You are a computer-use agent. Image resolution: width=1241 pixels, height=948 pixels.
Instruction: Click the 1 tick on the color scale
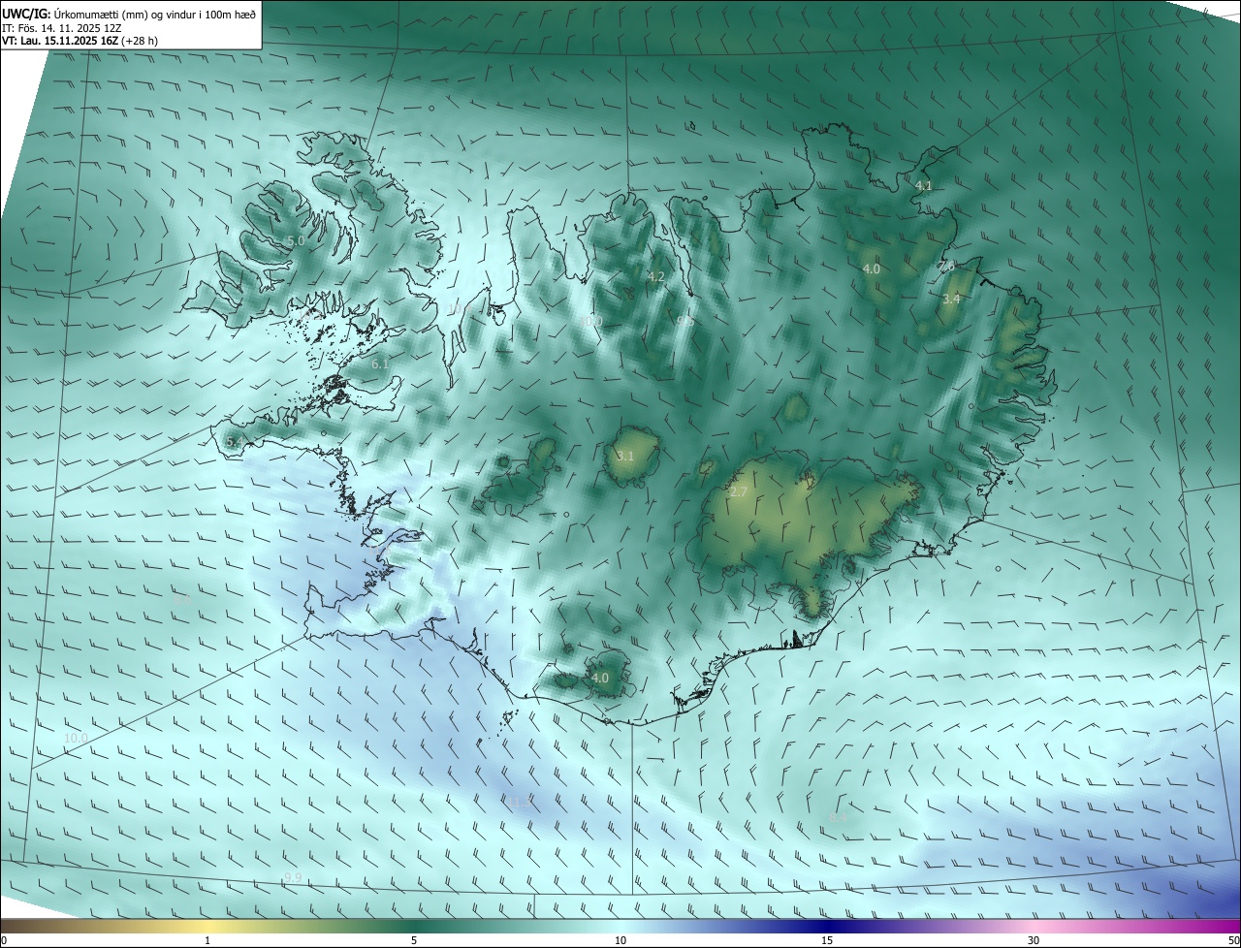[207, 940]
